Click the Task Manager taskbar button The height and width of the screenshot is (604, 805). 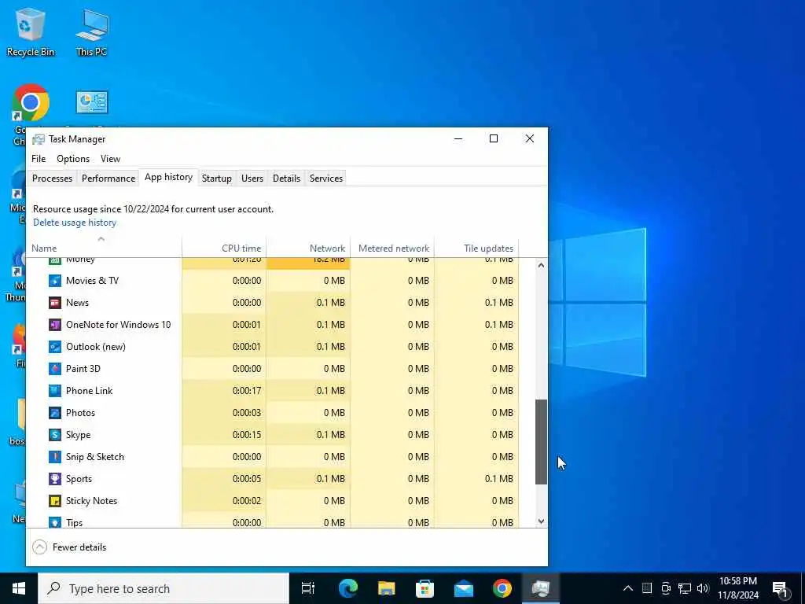tap(541, 588)
